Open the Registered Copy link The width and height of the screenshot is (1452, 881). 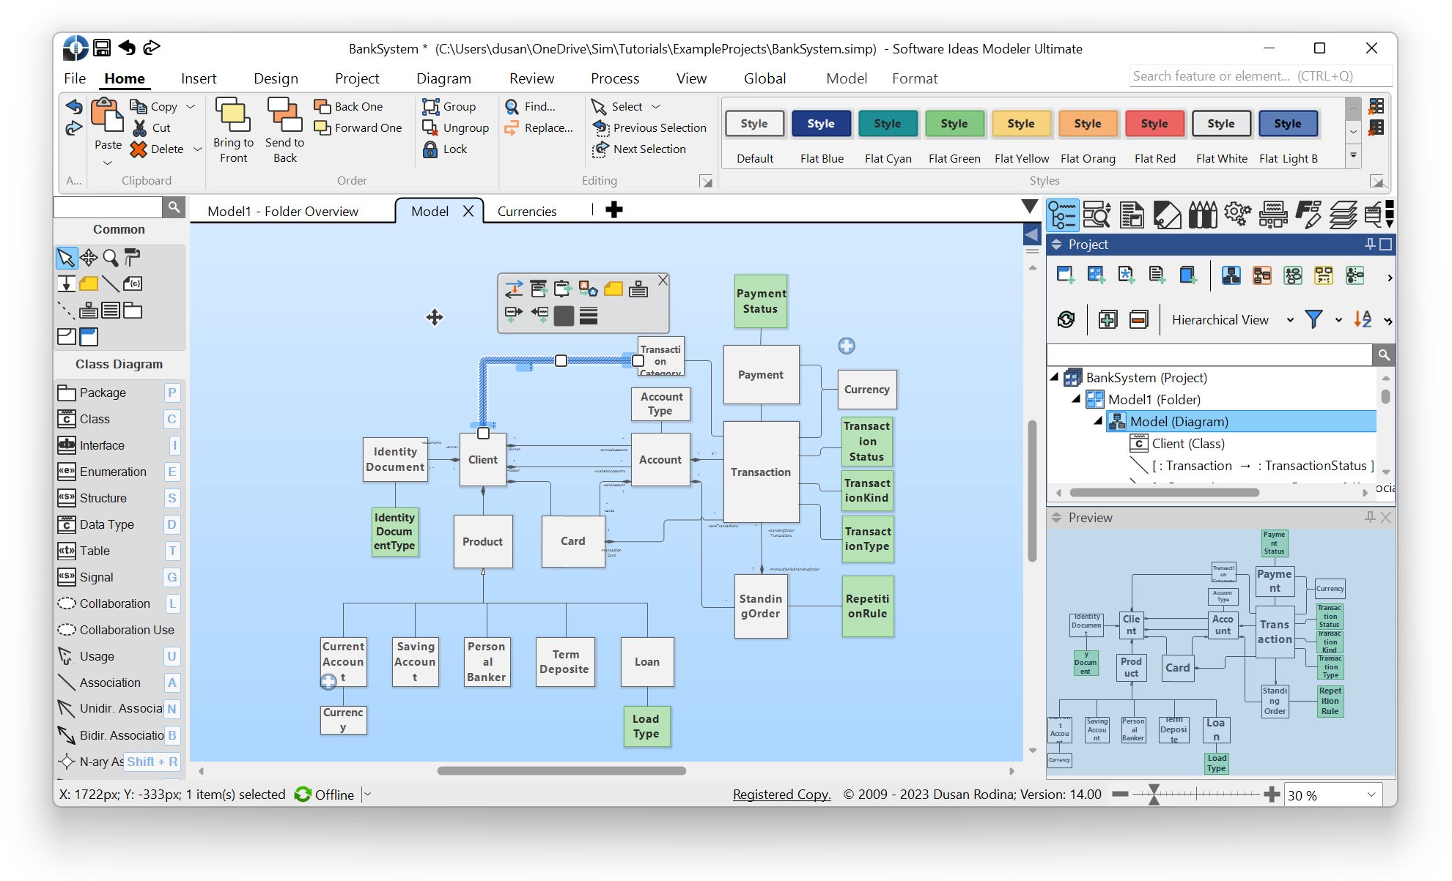point(781,795)
